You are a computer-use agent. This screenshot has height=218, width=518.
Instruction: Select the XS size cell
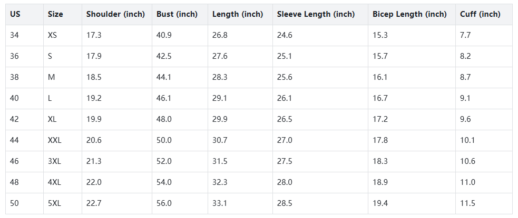click(53, 35)
